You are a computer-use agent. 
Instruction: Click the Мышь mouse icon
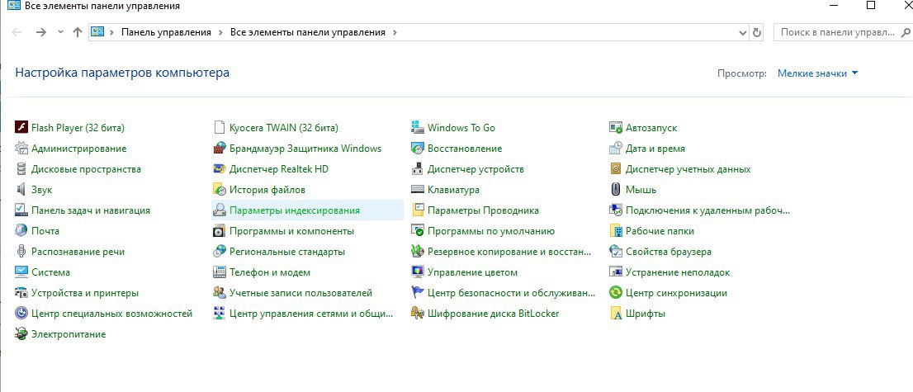pyautogui.click(x=616, y=189)
